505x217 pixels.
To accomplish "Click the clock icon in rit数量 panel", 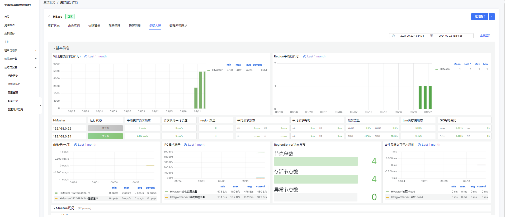I will point(75,145).
